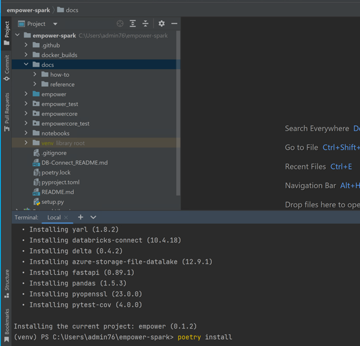Expand the .github folder chevron
This screenshot has width=360, height=346.
pyautogui.click(x=26, y=45)
